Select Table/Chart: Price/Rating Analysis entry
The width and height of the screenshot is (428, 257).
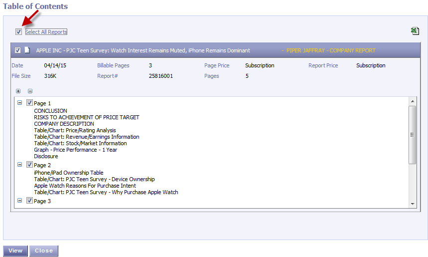tap(75, 130)
